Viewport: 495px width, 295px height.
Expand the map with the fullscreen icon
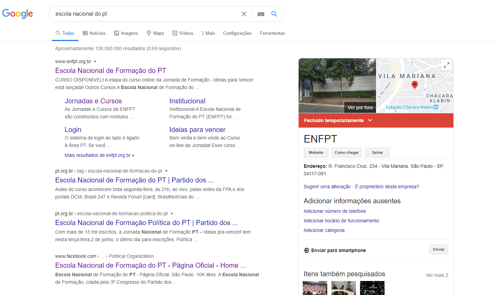(447, 65)
